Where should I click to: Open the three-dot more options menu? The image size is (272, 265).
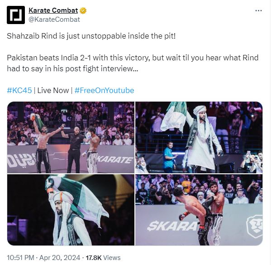(258, 11)
